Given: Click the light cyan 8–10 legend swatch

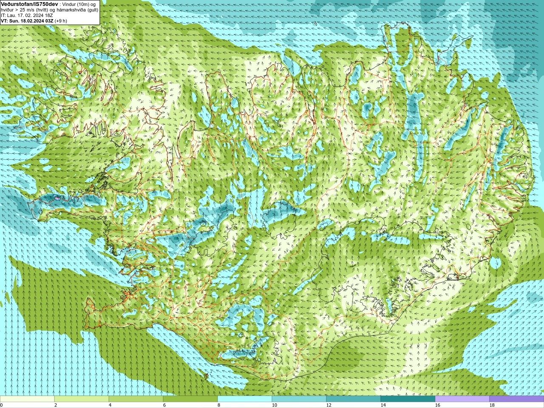Looking at the screenshot, I should pyautogui.click(x=245, y=399).
